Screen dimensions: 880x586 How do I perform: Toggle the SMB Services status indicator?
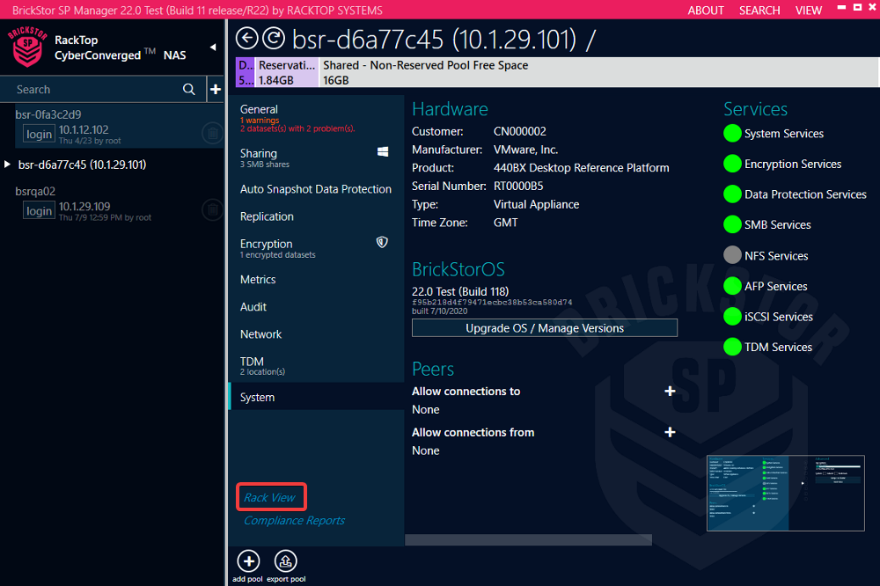pos(731,224)
